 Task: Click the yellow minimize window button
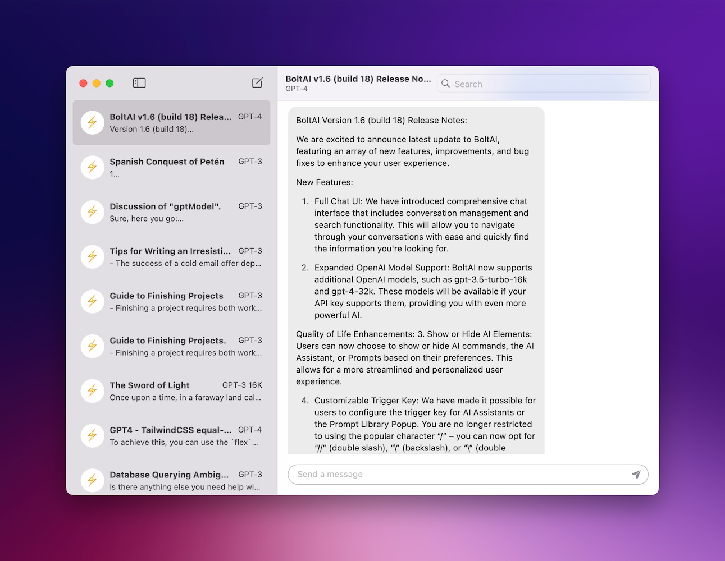point(97,83)
